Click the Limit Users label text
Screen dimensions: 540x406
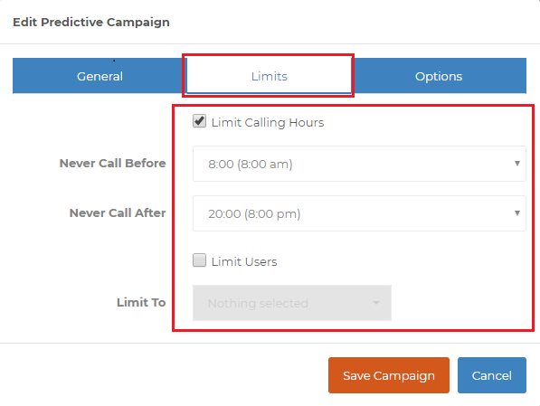pos(244,261)
